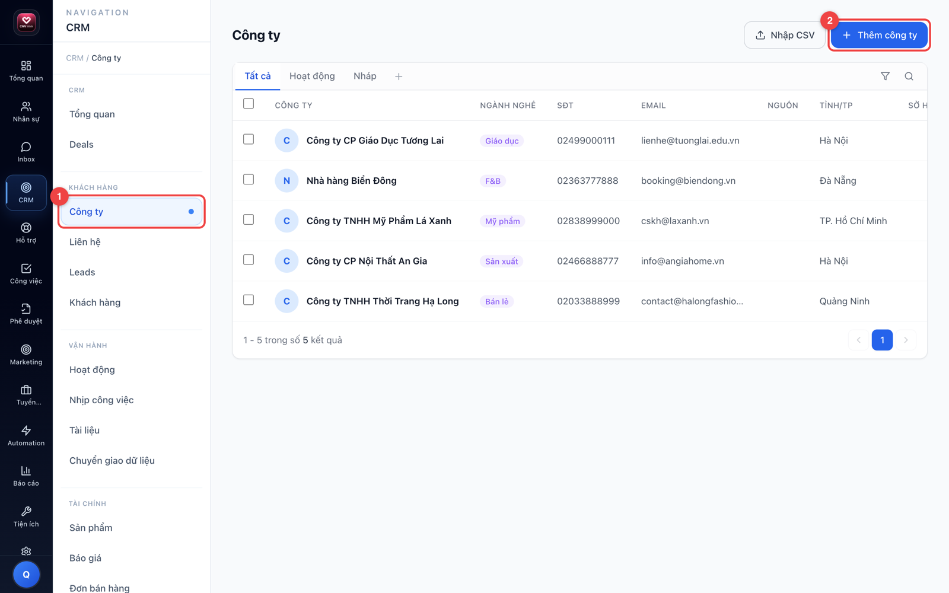The height and width of the screenshot is (593, 949).
Task: Add a new view with the plus tab icon
Action: [399, 76]
